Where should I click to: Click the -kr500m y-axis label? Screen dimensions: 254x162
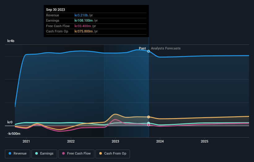click(14, 134)
